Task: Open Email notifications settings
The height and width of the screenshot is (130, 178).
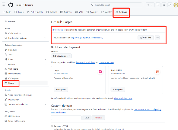Action: point(15,121)
